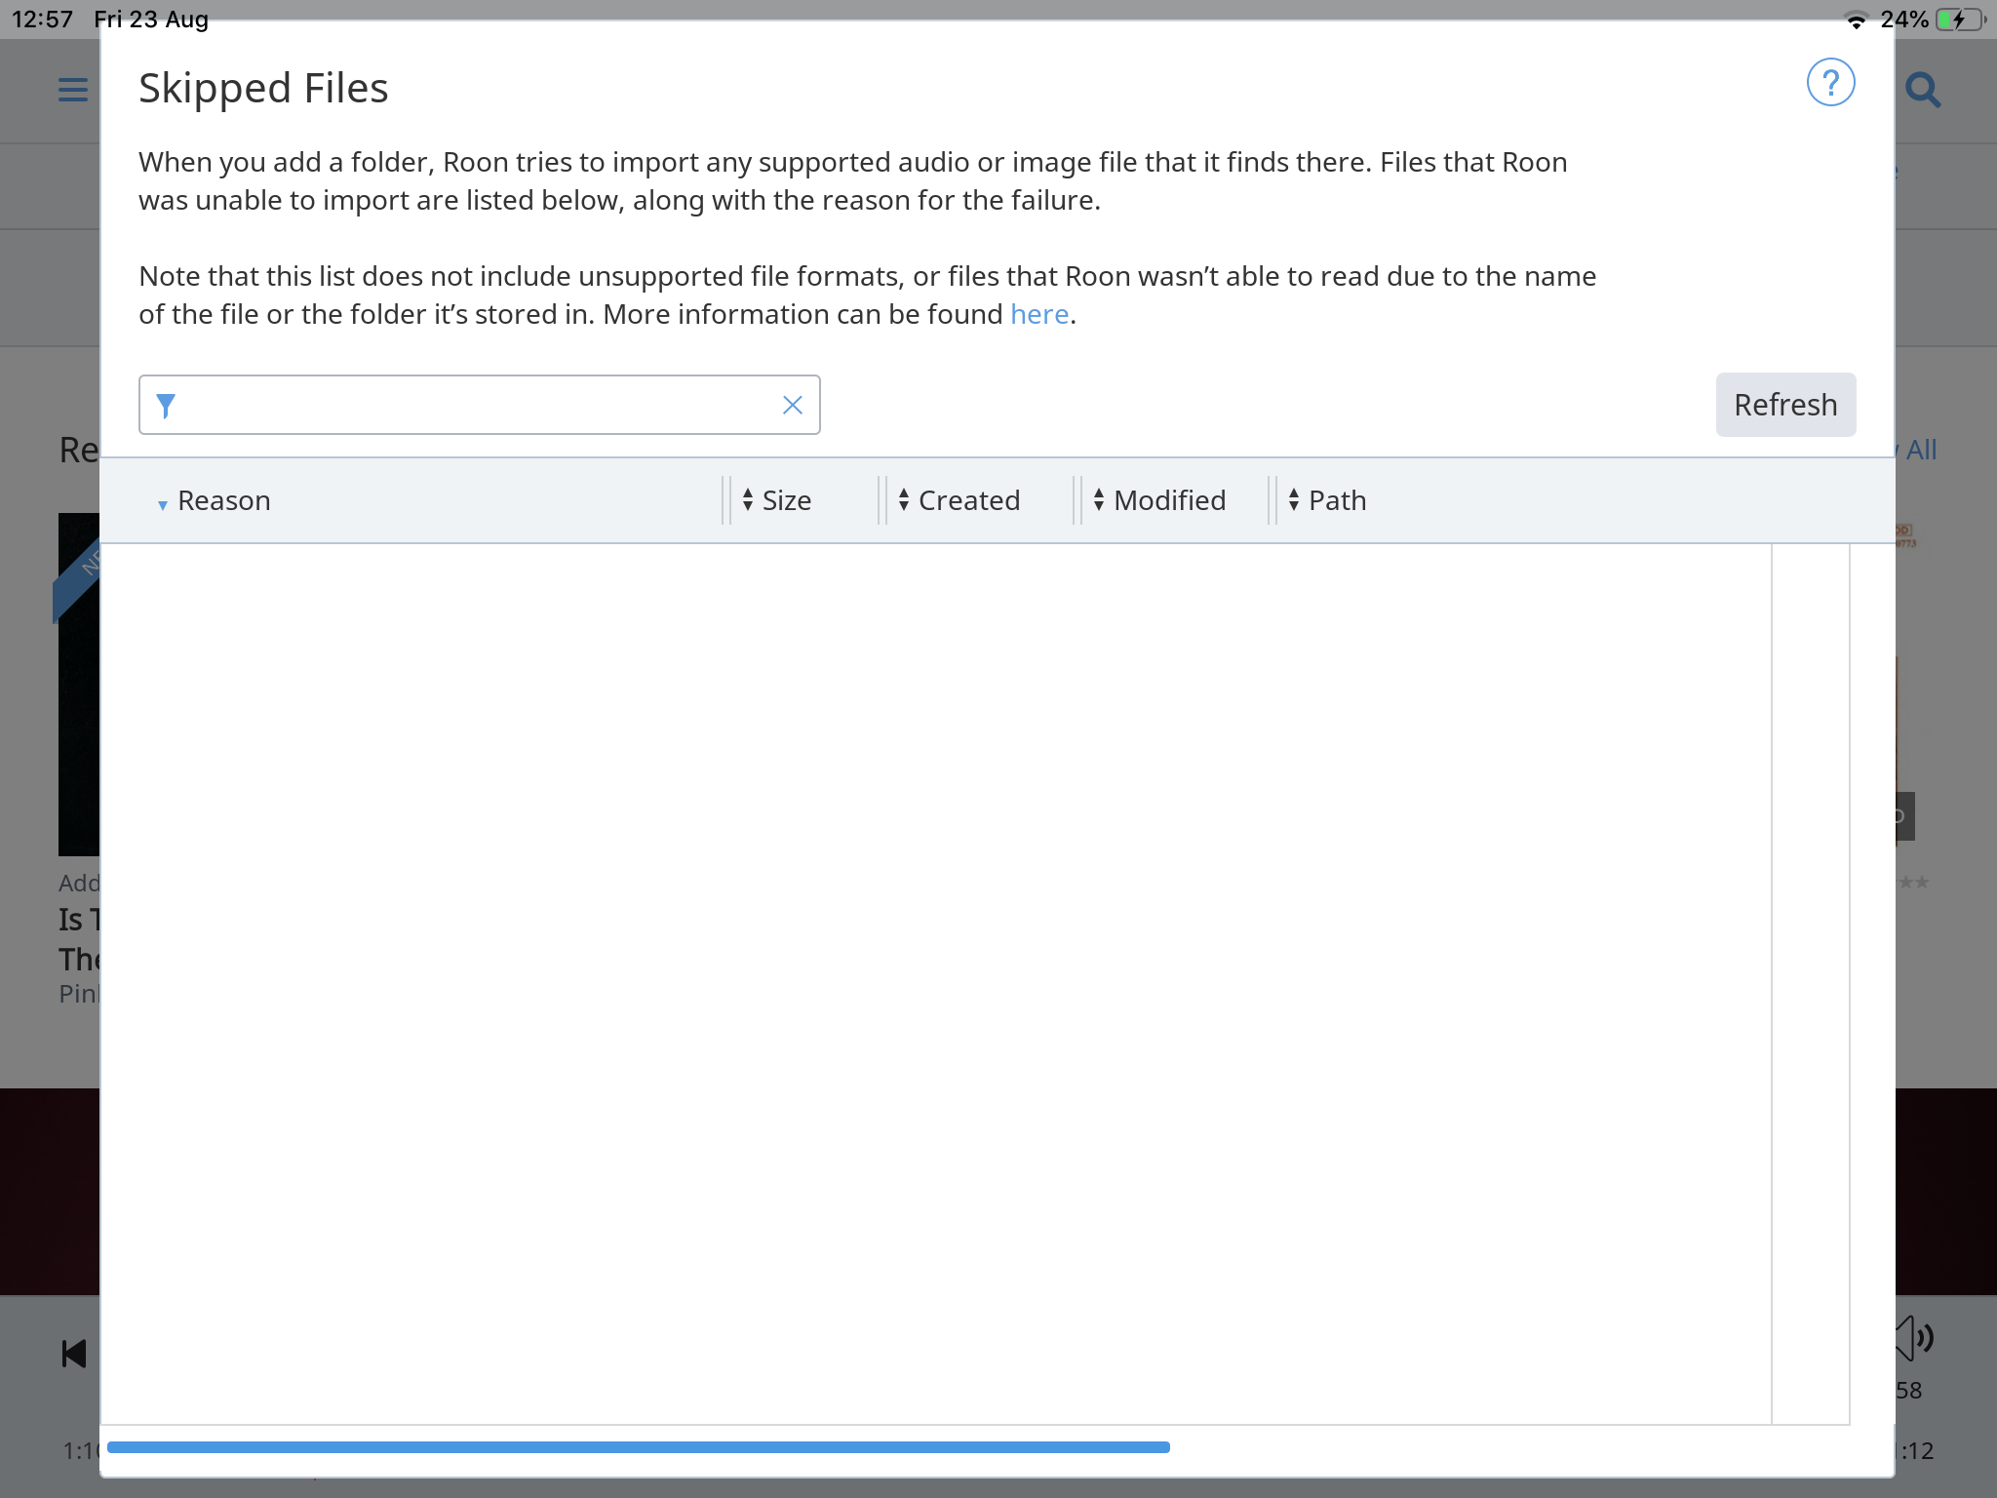This screenshot has width=1997, height=1498.
Task: Click the Refresh button
Action: coord(1784,405)
